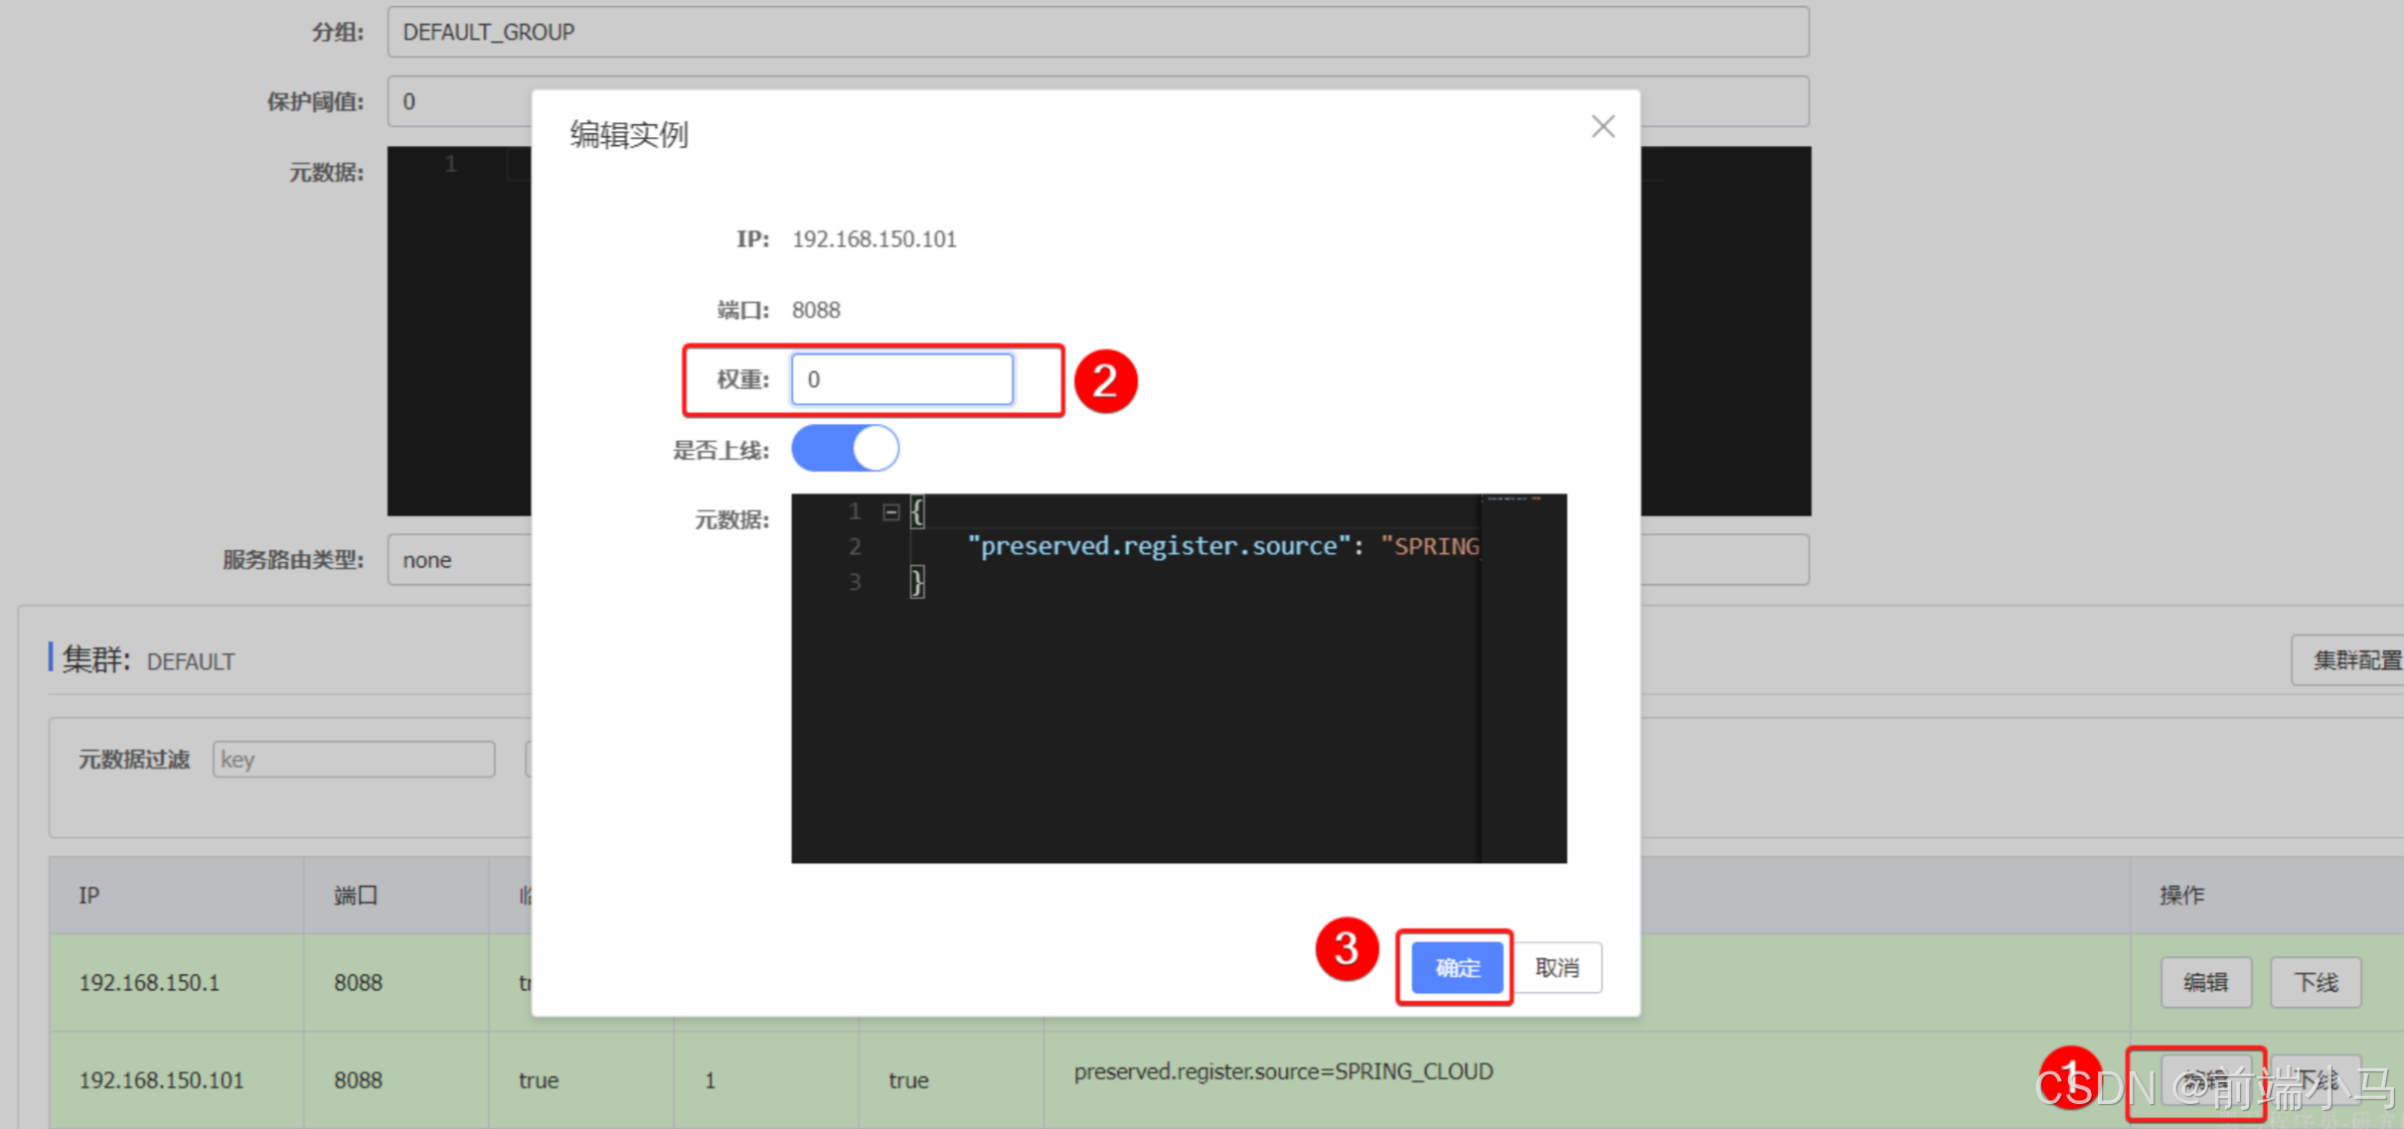Collapse the JSON fold marker on line 1
Screen dimensions: 2404x1129
[x=890, y=512]
